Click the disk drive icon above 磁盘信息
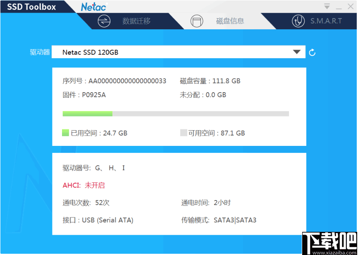The image size is (358, 255). coord(197,21)
